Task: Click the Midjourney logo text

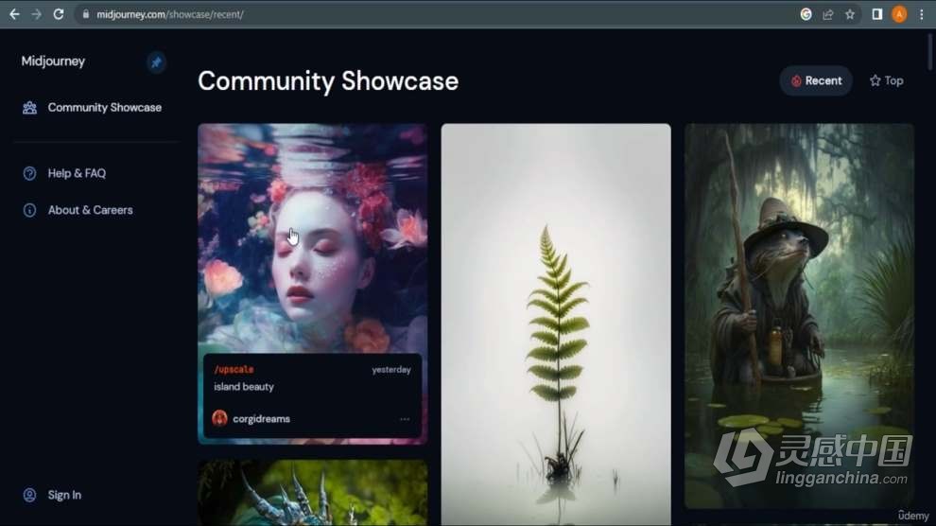Action: pyautogui.click(x=53, y=61)
